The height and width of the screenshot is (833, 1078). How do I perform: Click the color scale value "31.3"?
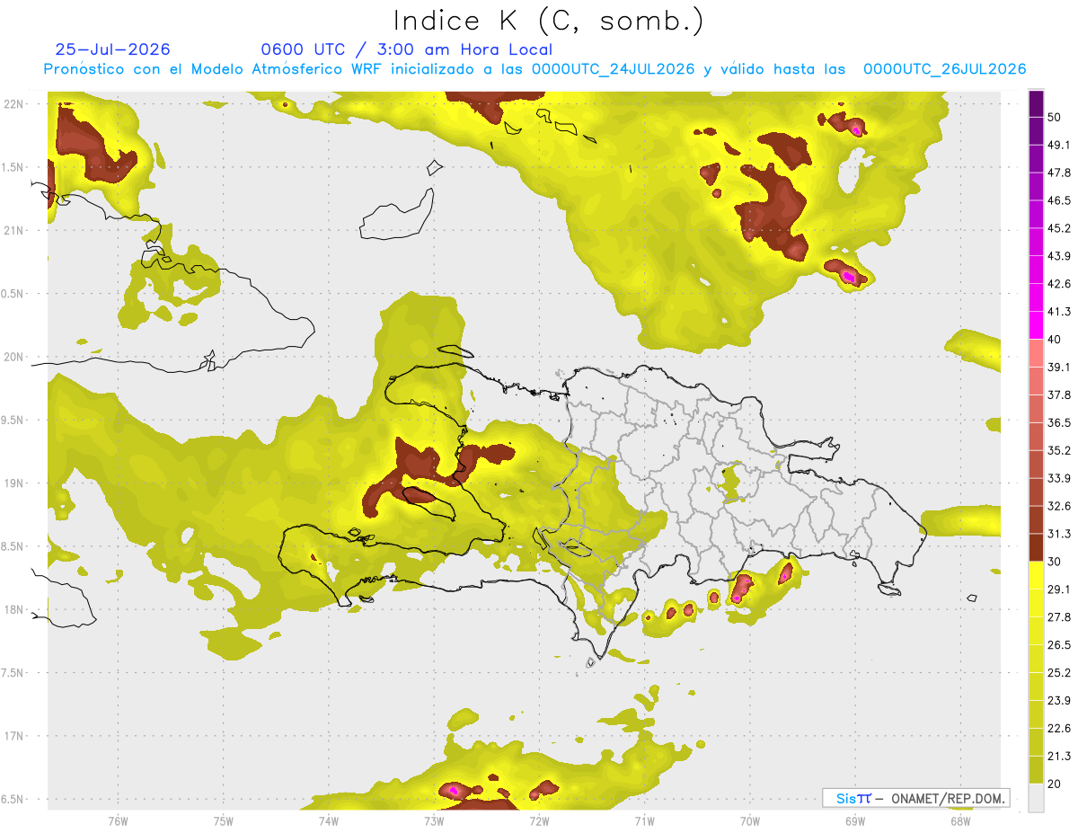point(1059,534)
